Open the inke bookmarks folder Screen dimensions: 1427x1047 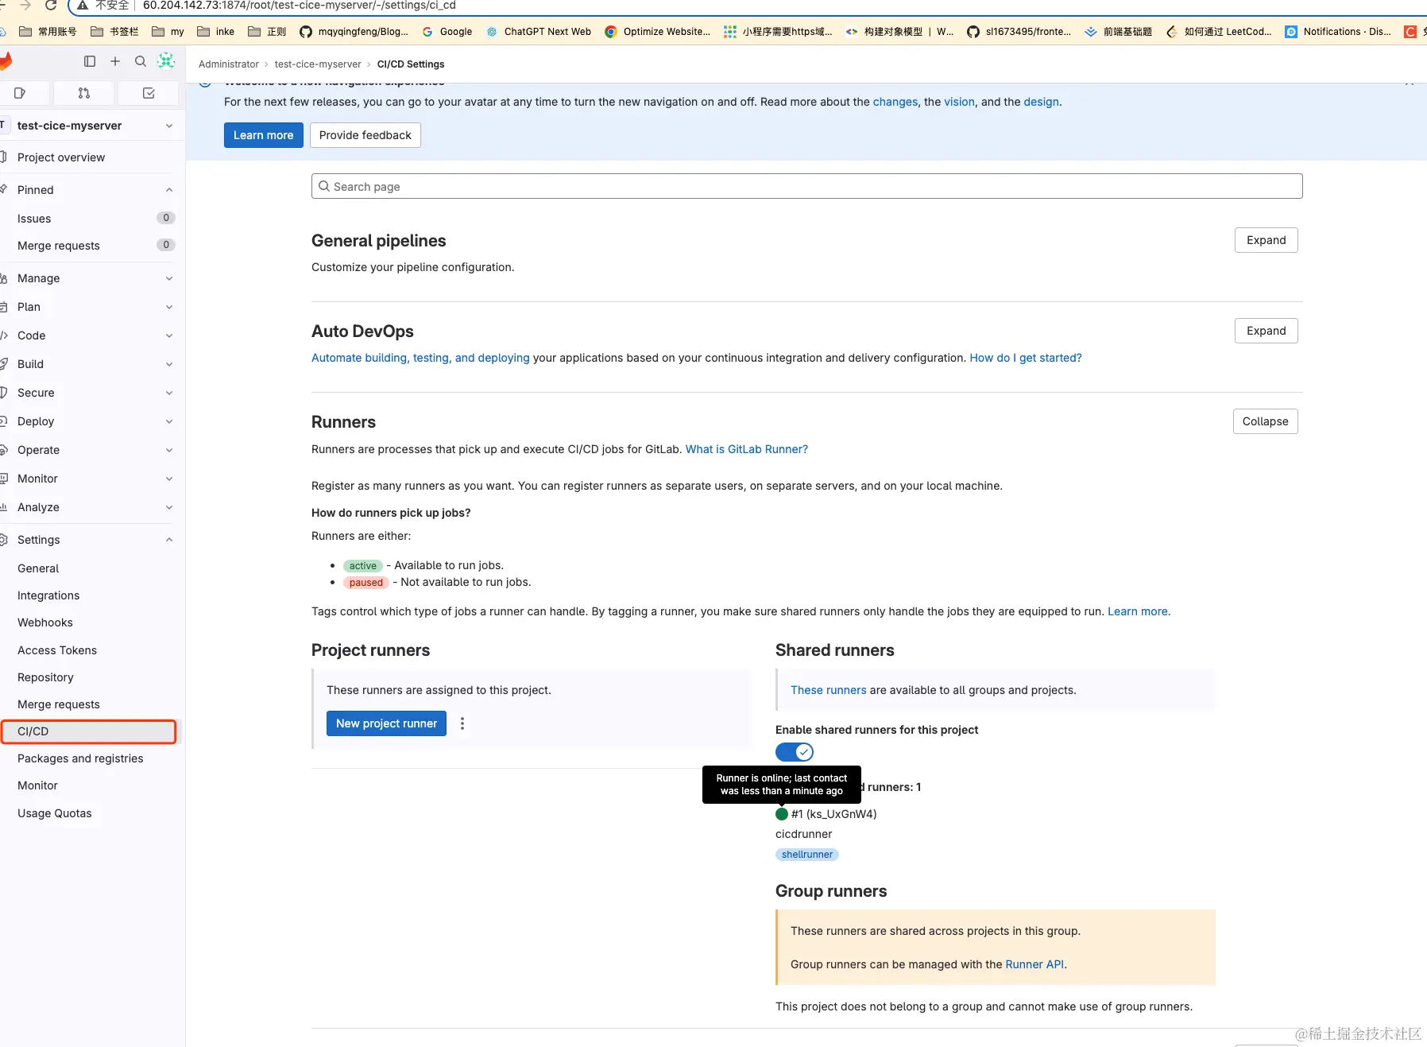click(216, 32)
